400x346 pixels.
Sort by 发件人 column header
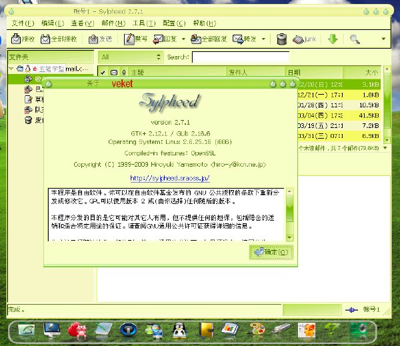point(255,73)
